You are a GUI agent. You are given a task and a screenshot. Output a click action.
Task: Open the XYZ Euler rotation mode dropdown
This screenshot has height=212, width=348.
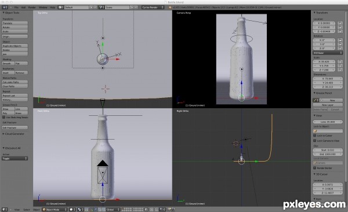click(x=328, y=53)
